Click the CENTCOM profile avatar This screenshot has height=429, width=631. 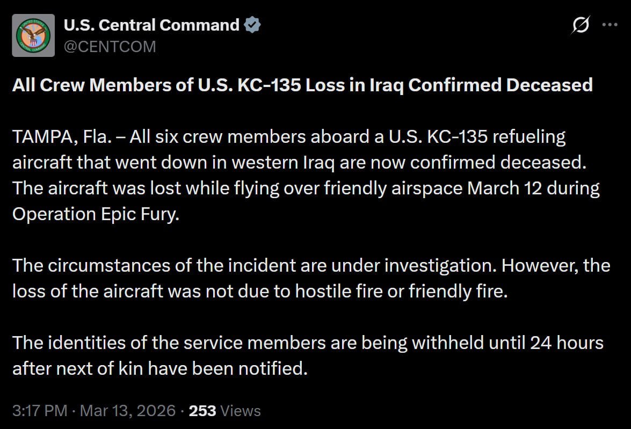pyautogui.click(x=33, y=35)
